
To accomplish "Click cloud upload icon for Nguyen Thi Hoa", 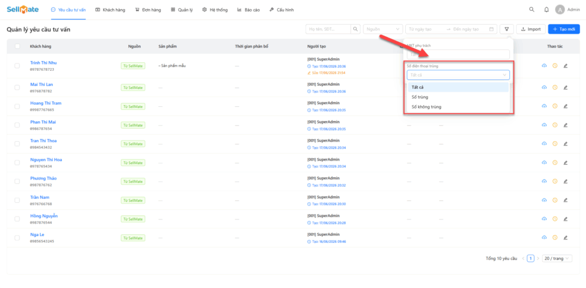I will tap(544, 163).
